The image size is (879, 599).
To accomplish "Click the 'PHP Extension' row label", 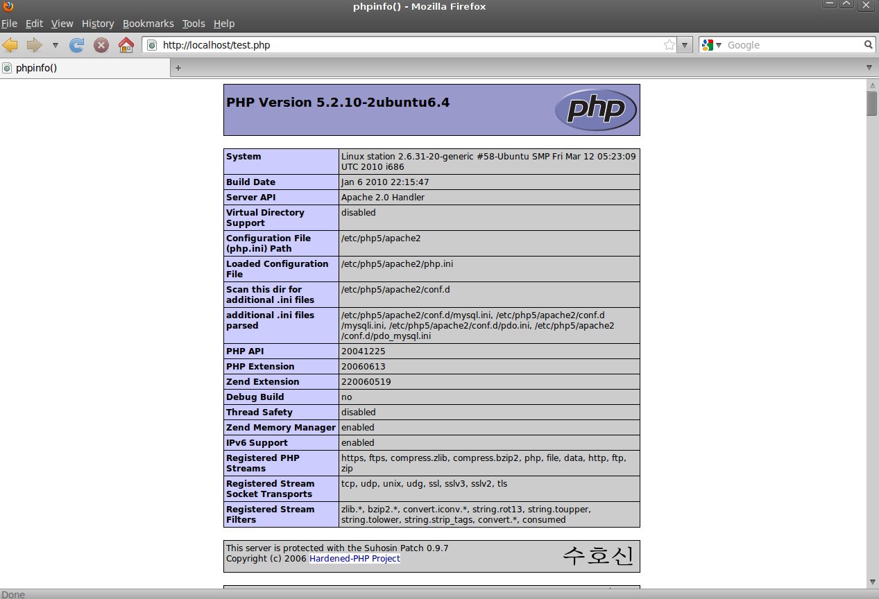I will [x=260, y=367].
